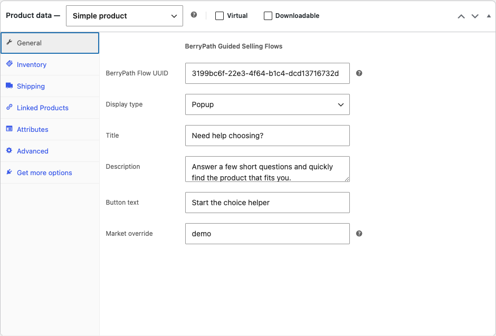Click help icon beside Market override
Screen dimensions: 496x336
coord(359,234)
